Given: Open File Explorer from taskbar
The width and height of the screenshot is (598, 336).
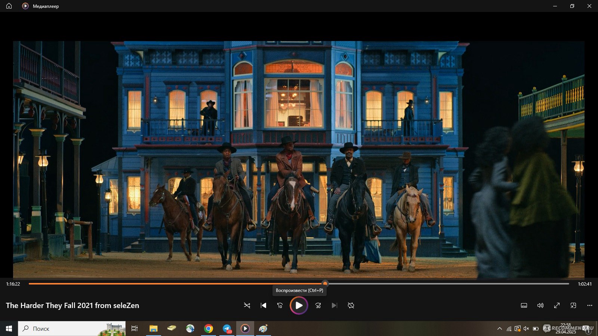Looking at the screenshot, I should click(153, 329).
